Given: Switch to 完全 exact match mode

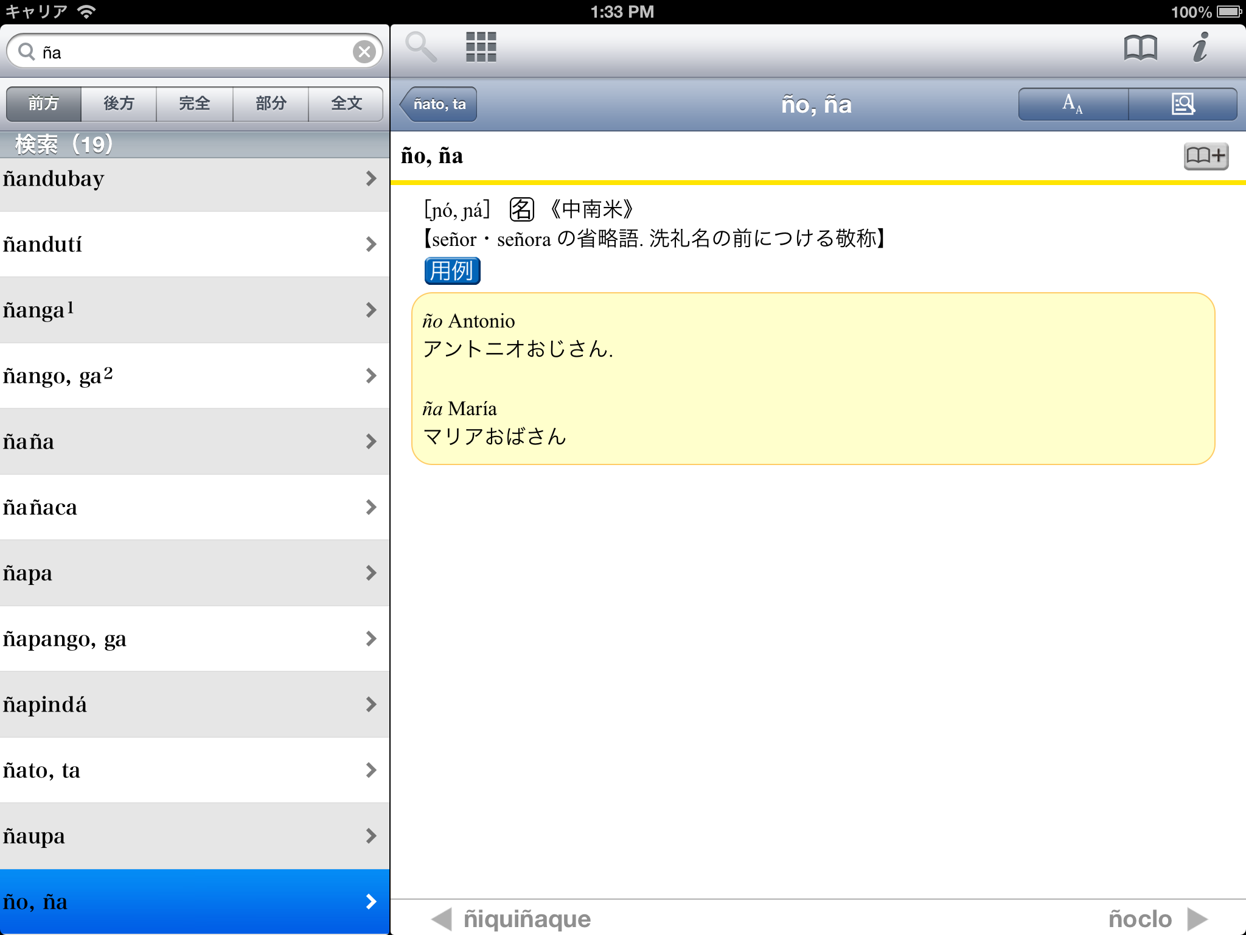Looking at the screenshot, I should pos(195,103).
